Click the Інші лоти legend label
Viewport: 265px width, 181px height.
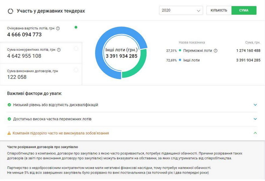[191, 60]
